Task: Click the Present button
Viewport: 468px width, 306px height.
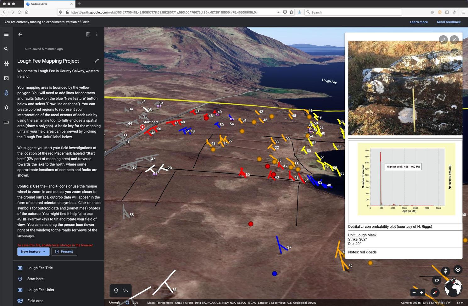Action: 64,252
